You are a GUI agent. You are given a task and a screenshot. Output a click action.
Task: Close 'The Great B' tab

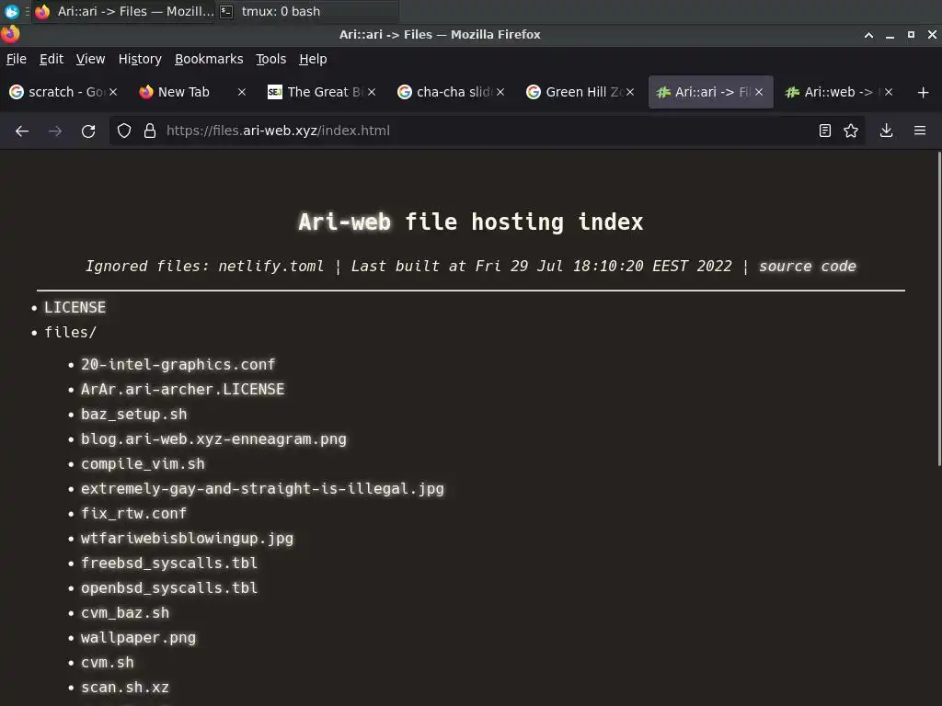[372, 92]
